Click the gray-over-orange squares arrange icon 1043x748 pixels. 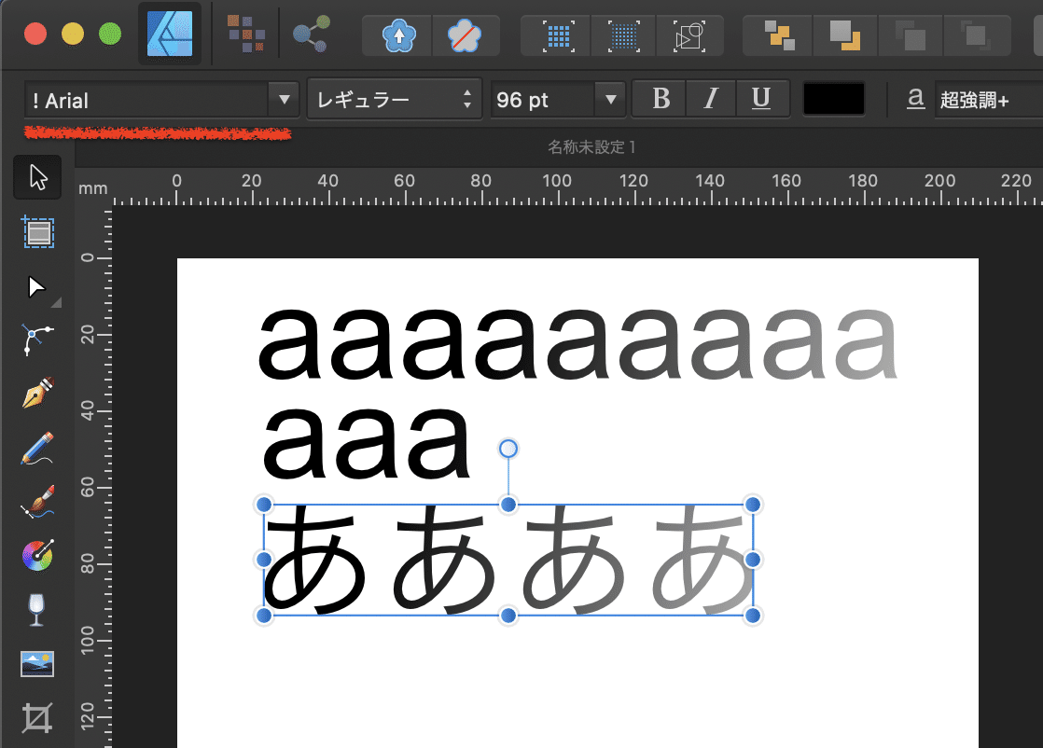pos(845,35)
